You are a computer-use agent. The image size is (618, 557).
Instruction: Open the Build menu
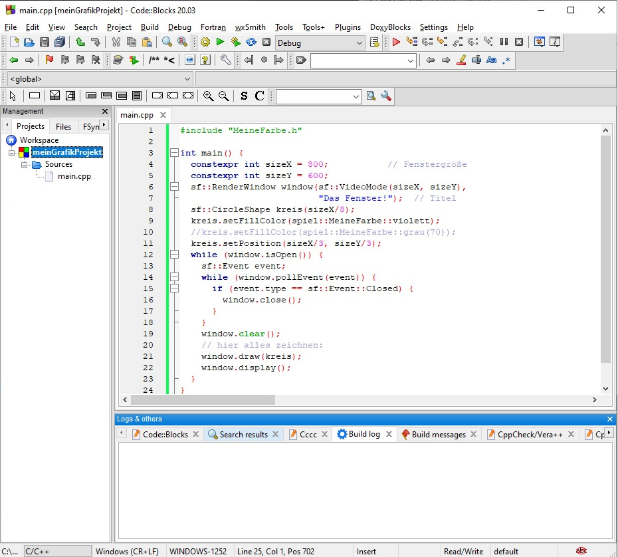(150, 27)
